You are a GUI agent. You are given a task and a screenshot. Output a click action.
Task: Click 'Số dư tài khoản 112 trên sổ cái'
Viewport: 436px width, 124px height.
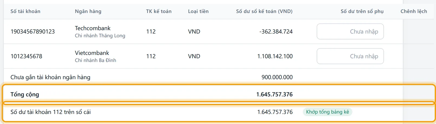pos(50,112)
